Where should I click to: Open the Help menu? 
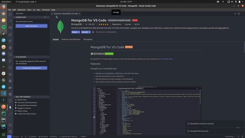[53, 10]
